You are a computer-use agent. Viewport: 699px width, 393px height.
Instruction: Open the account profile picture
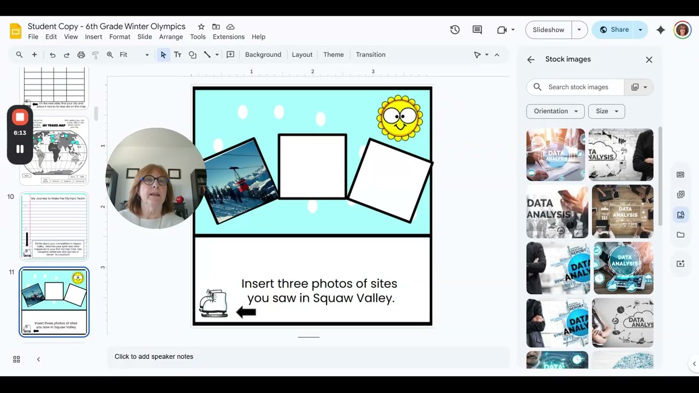[682, 30]
